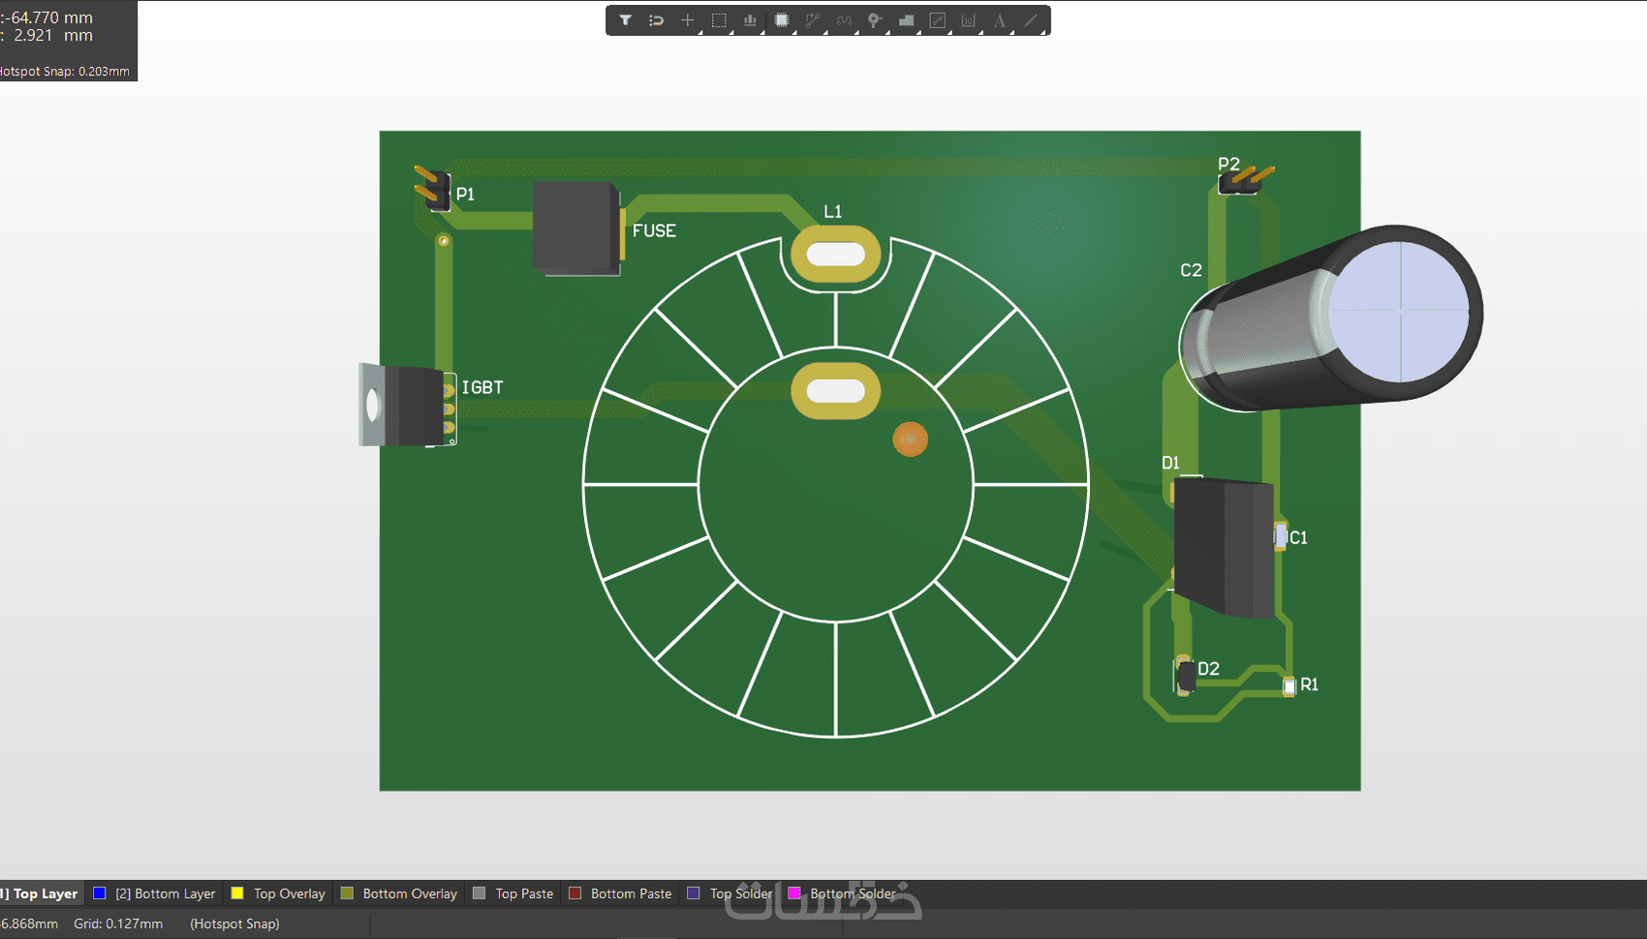1647x939 pixels.
Task: Select the Bottom Paste layer tab
Action: click(630, 894)
